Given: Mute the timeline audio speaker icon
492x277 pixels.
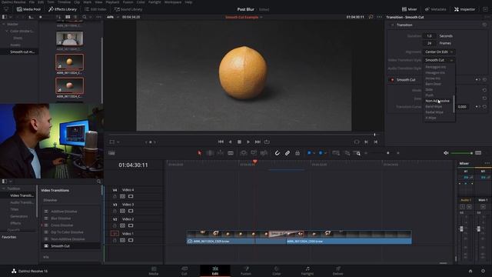Looking at the screenshot, I should tap(446, 153).
